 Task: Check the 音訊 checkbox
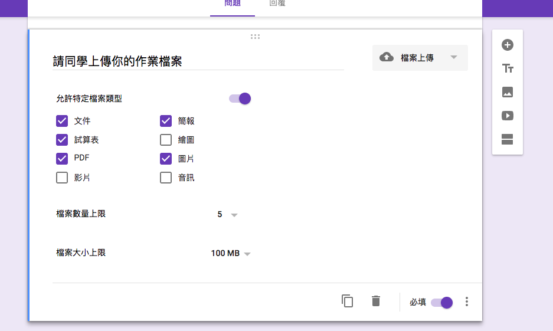pyautogui.click(x=166, y=178)
